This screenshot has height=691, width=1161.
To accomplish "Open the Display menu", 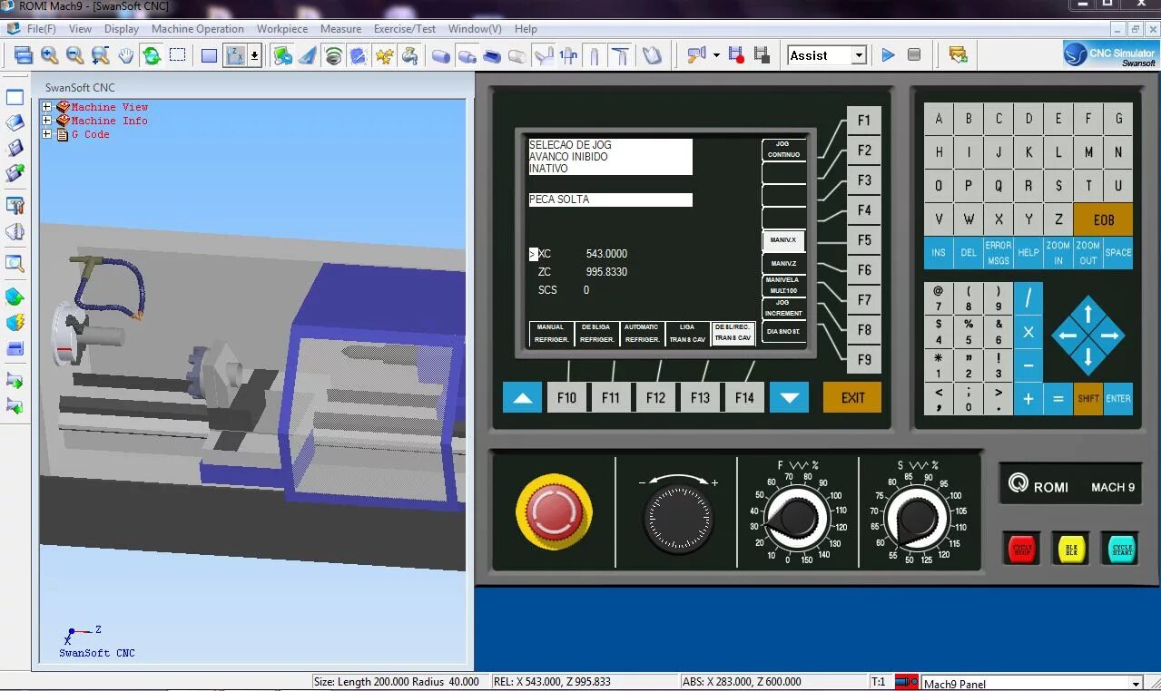I will point(122,29).
